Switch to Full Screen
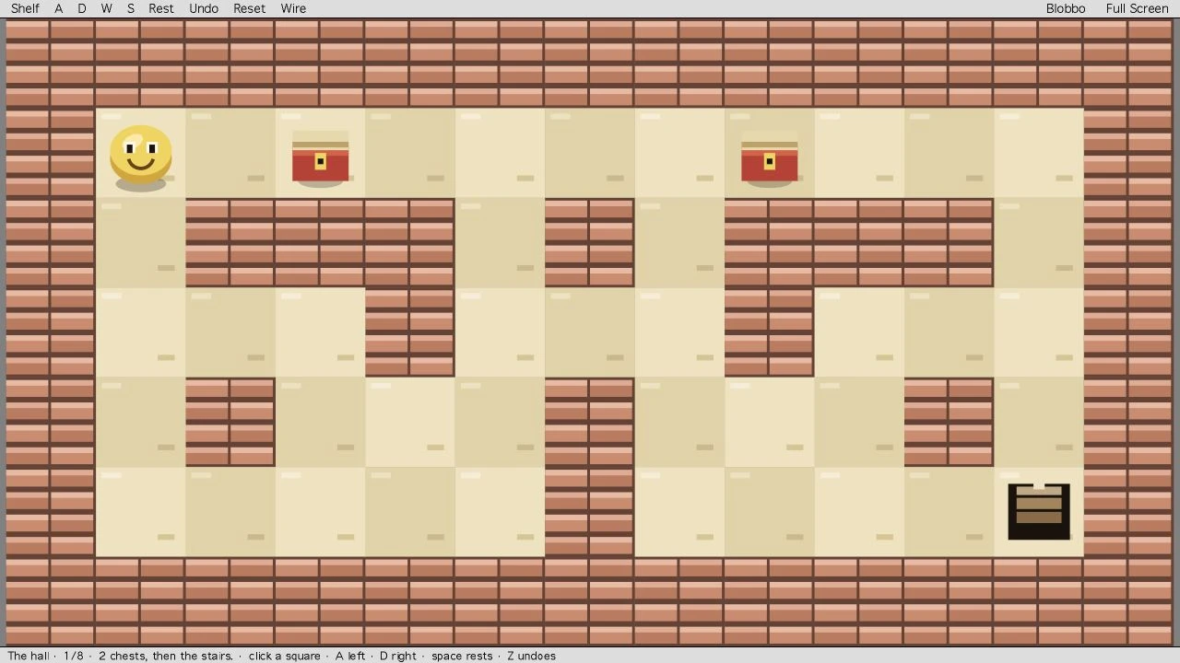This screenshot has width=1180, height=663. (1137, 8)
